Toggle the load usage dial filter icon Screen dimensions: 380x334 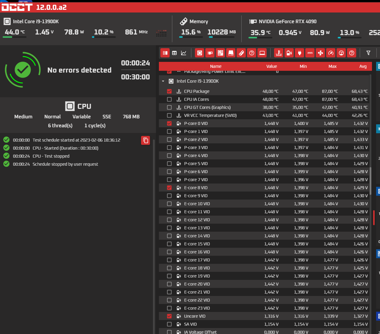click(341, 53)
